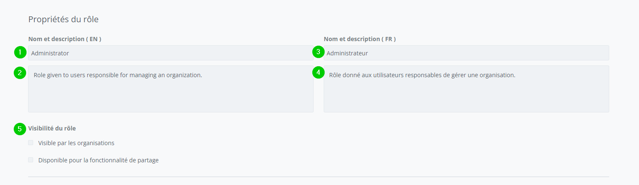The height and width of the screenshot is (185, 639).
Task: Click the 'Propriétés du rôle' heading
Action: pos(63,19)
